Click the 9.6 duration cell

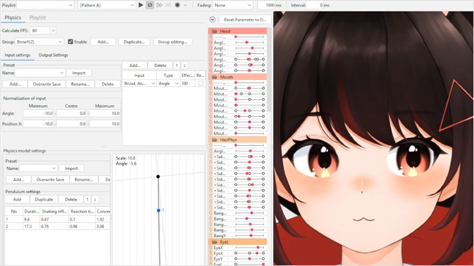pyautogui.click(x=31, y=219)
